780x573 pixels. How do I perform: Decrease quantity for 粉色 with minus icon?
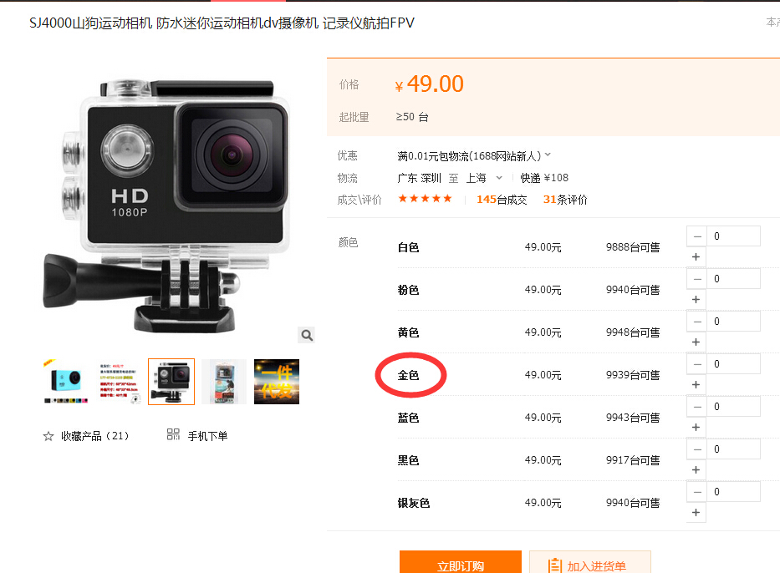pos(697,279)
